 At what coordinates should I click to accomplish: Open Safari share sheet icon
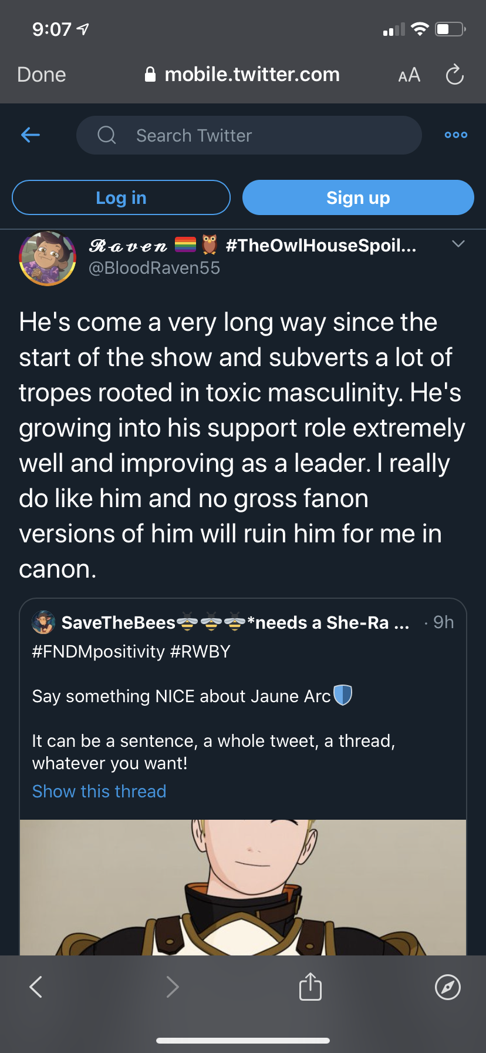(310, 986)
